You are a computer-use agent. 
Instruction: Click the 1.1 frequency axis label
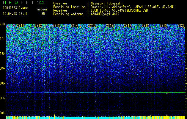tap(2, 39)
